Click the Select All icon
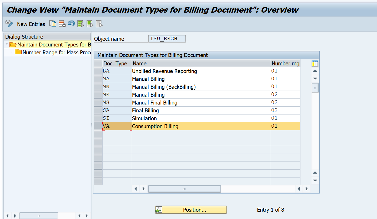377x219 pixels. coord(81,24)
